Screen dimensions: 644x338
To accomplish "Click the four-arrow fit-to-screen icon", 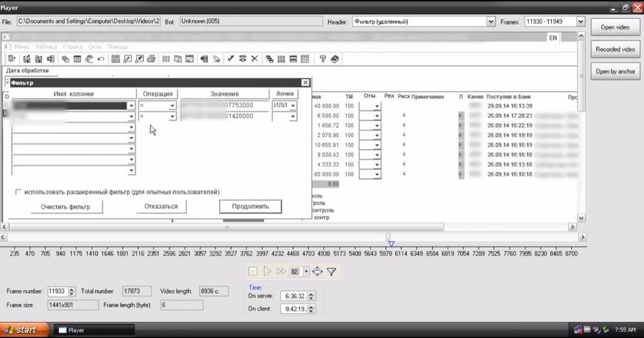I will [318, 272].
